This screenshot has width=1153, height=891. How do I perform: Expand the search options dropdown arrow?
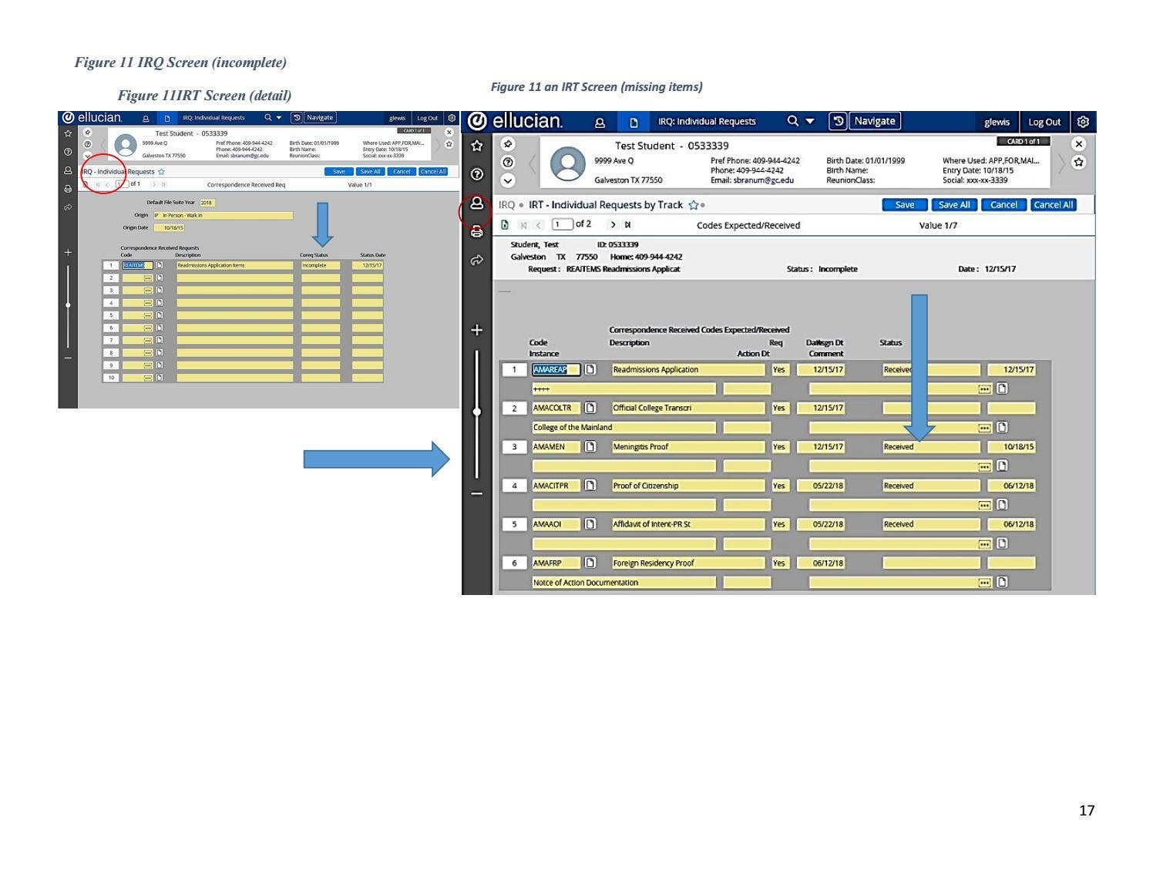coord(809,122)
